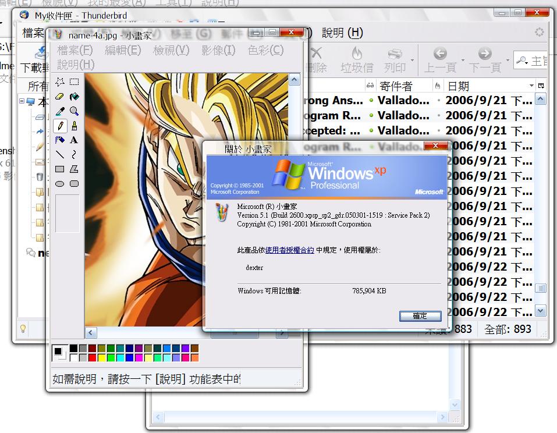Open Thunderbird's 說明 (H) menu
557x433 pixels.
[342, 33]
